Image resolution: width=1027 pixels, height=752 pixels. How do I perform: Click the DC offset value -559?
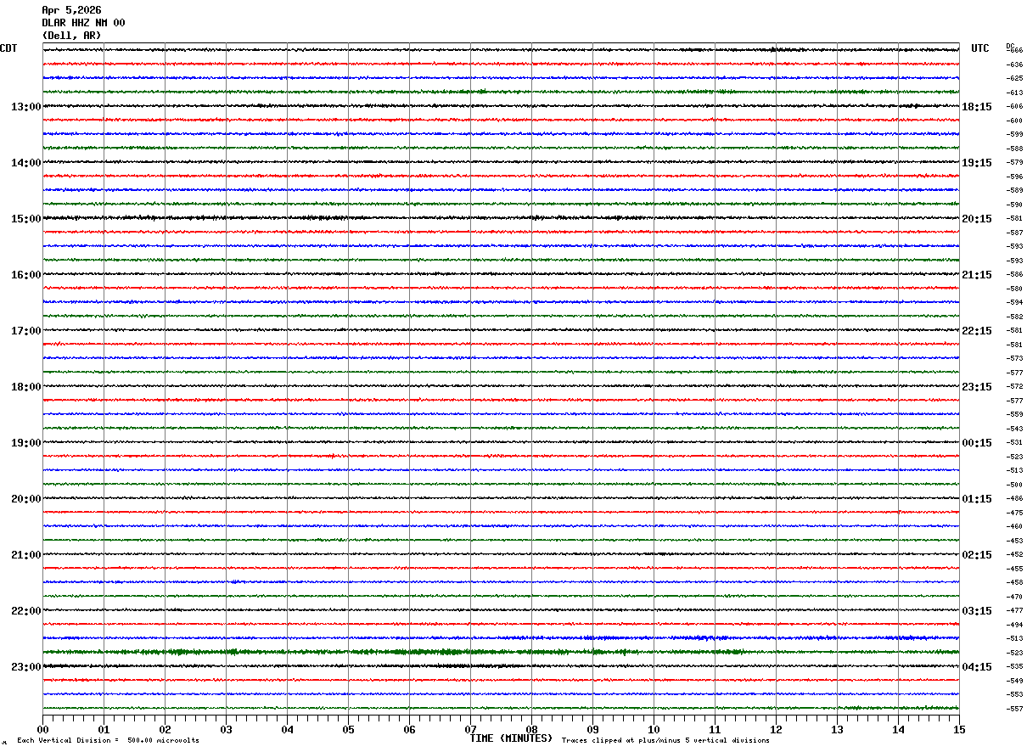(x=1014, y=415)
